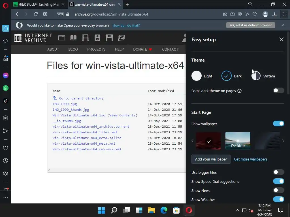The height and width of the screenshot is (217, 290).
Task: Open WhatsApp in the sidebar
Action: [x=6, y=88]
